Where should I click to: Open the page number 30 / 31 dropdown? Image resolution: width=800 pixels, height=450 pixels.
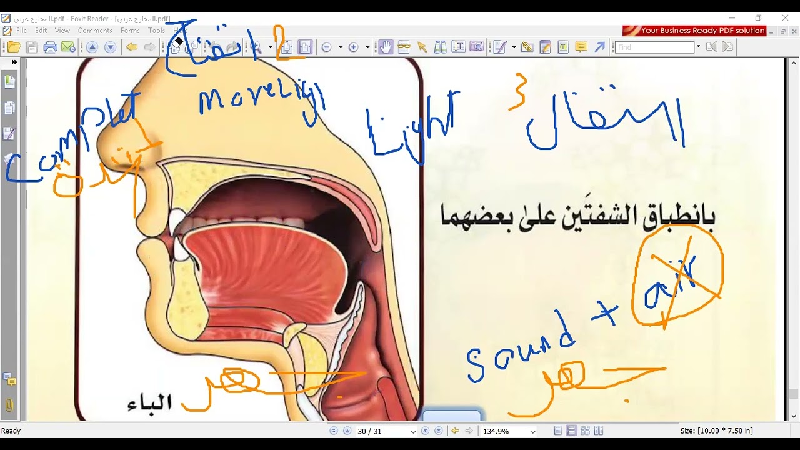tap(413, 431)
